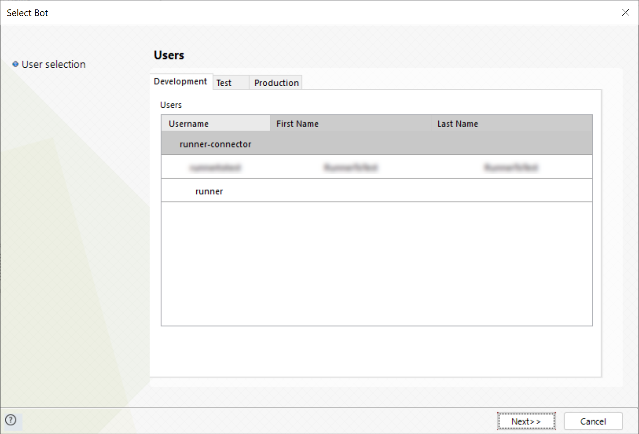The width and height of the screenshot is (639, 434).
Task: Select the blurred username row
Action: pyautogui.click(x=377, y=167)
